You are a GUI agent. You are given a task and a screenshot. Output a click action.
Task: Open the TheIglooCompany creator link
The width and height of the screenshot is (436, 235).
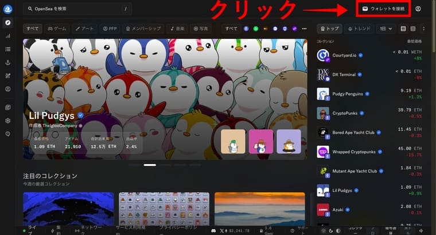click(x=60, y=126)
